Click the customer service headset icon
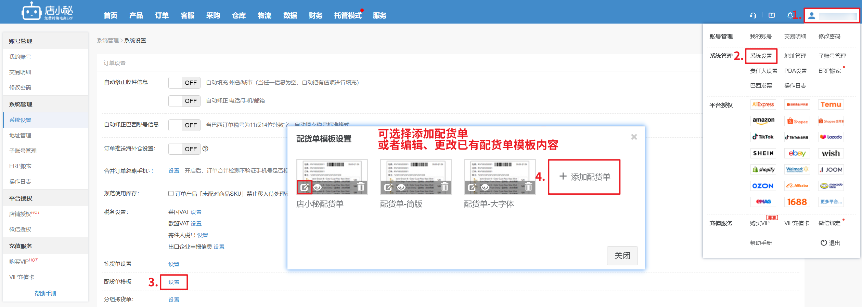Image resolution: width=862 pixels, height=307 pixels. [753, 15]
